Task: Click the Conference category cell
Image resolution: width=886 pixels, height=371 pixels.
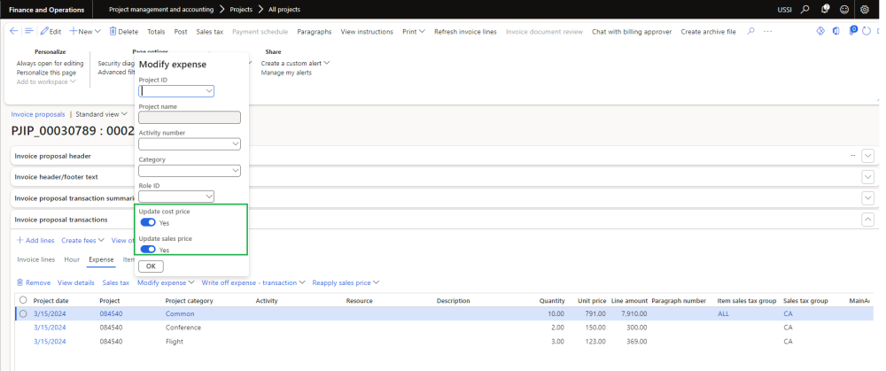Action: [183, 328]
